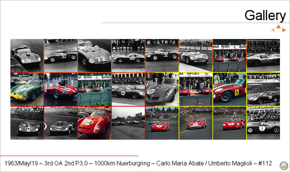The width and height of the screenshot is (290, 172).
Task: Open the photo of car number 93
Action: [x=61, y=55]
